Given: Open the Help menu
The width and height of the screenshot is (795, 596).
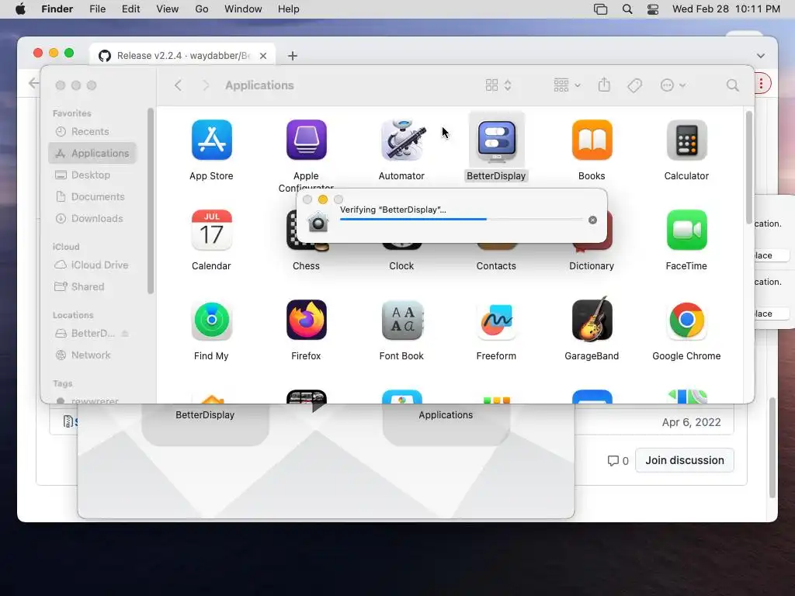Looking at the screenshot, I should [x=289, y=9].
